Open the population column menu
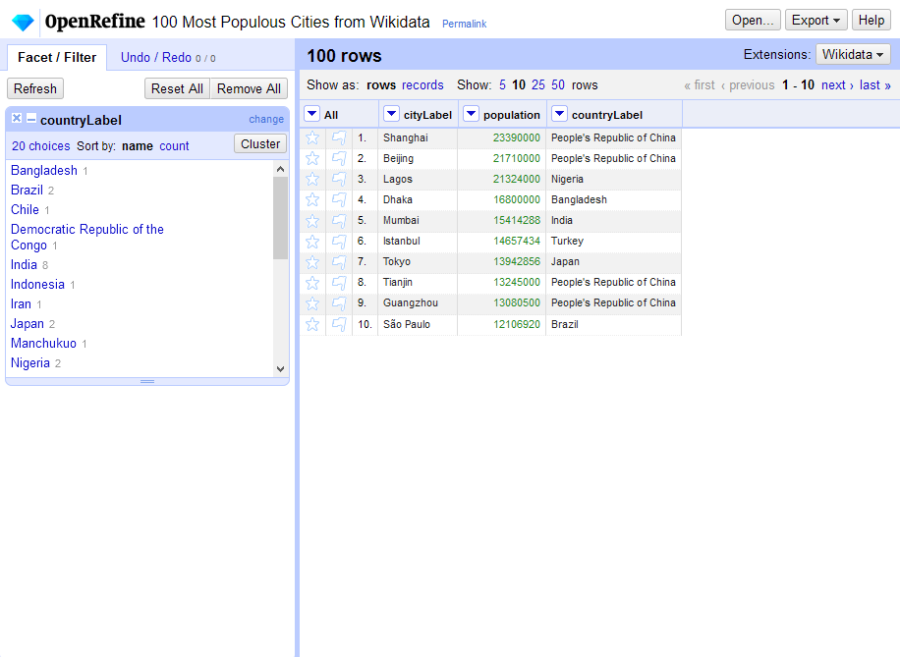 click(471, 114)
